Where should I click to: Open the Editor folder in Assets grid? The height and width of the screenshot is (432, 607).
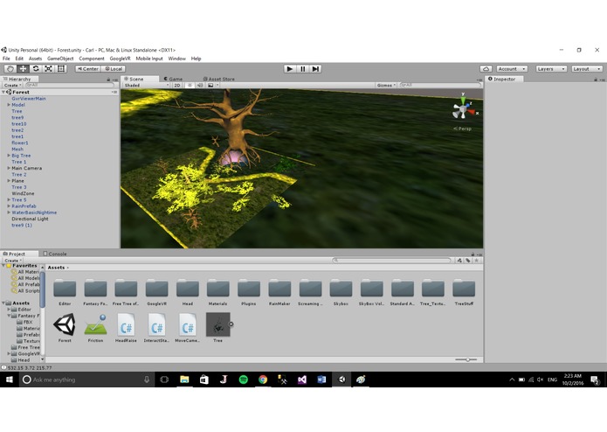[x=65, y=293]
